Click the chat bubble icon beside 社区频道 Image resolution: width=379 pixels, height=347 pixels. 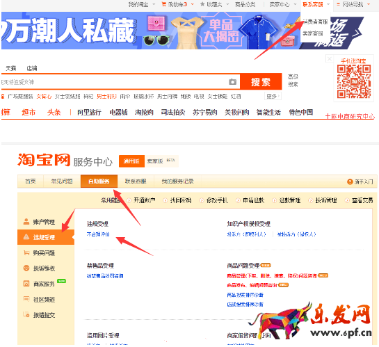tap(26, 299)
